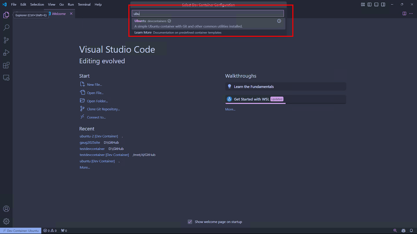Open recent gaug2025site folder

(90, 142)
